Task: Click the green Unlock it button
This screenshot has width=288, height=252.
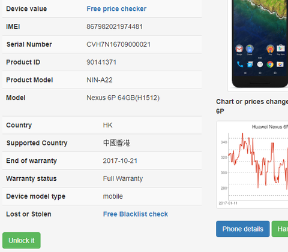Action: tap(22, 241)
